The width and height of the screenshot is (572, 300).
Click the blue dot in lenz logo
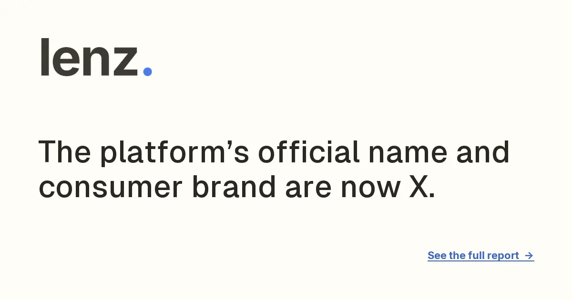click(x=147, y=71)
